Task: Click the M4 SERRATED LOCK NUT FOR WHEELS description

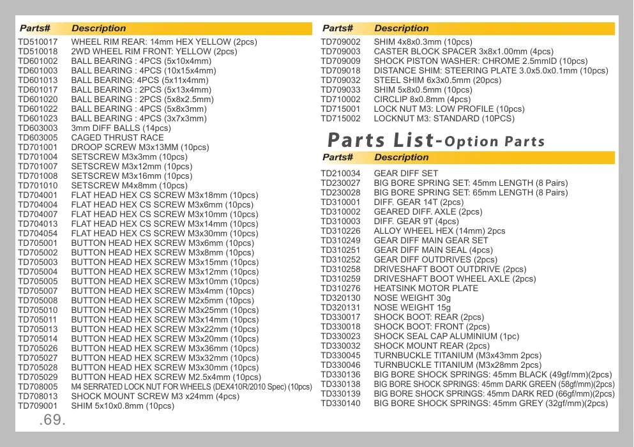Action: (192, 387)
